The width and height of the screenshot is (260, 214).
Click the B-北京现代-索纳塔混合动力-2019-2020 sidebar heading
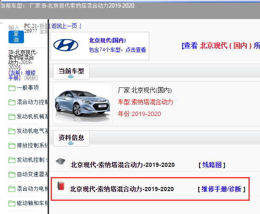click(x=23, y=60)
